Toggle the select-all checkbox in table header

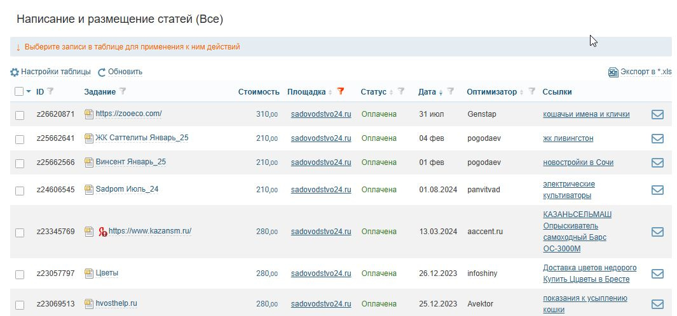pos(19,92)
